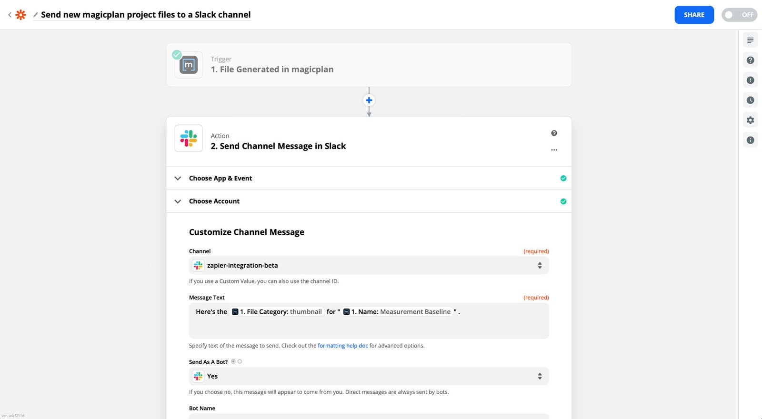Click green check beside Choose App & Event
The image size is (762, 419).
coord(563,179)
